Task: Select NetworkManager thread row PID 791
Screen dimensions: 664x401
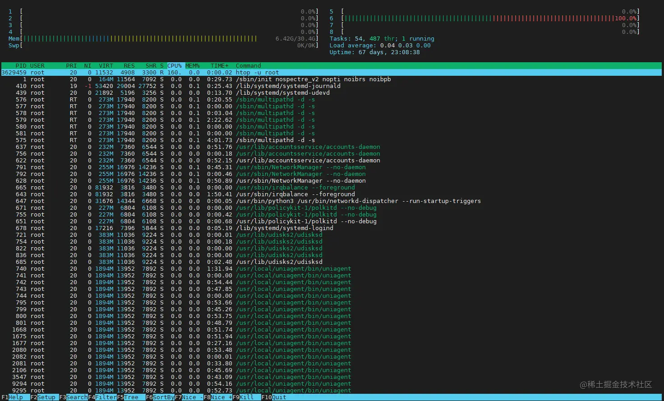Action: 332,167
